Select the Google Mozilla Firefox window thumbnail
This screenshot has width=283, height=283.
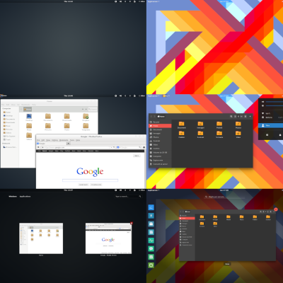coord(108,238)
